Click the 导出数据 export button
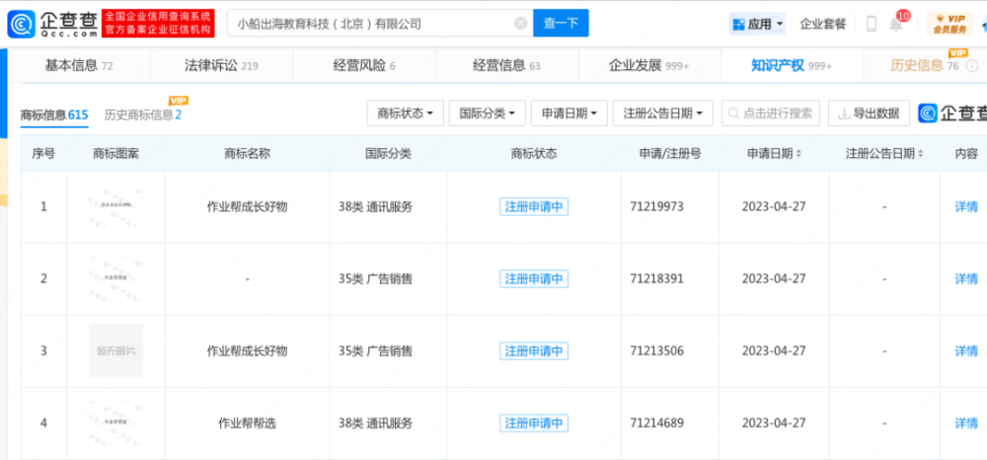 tap(869, 114)
